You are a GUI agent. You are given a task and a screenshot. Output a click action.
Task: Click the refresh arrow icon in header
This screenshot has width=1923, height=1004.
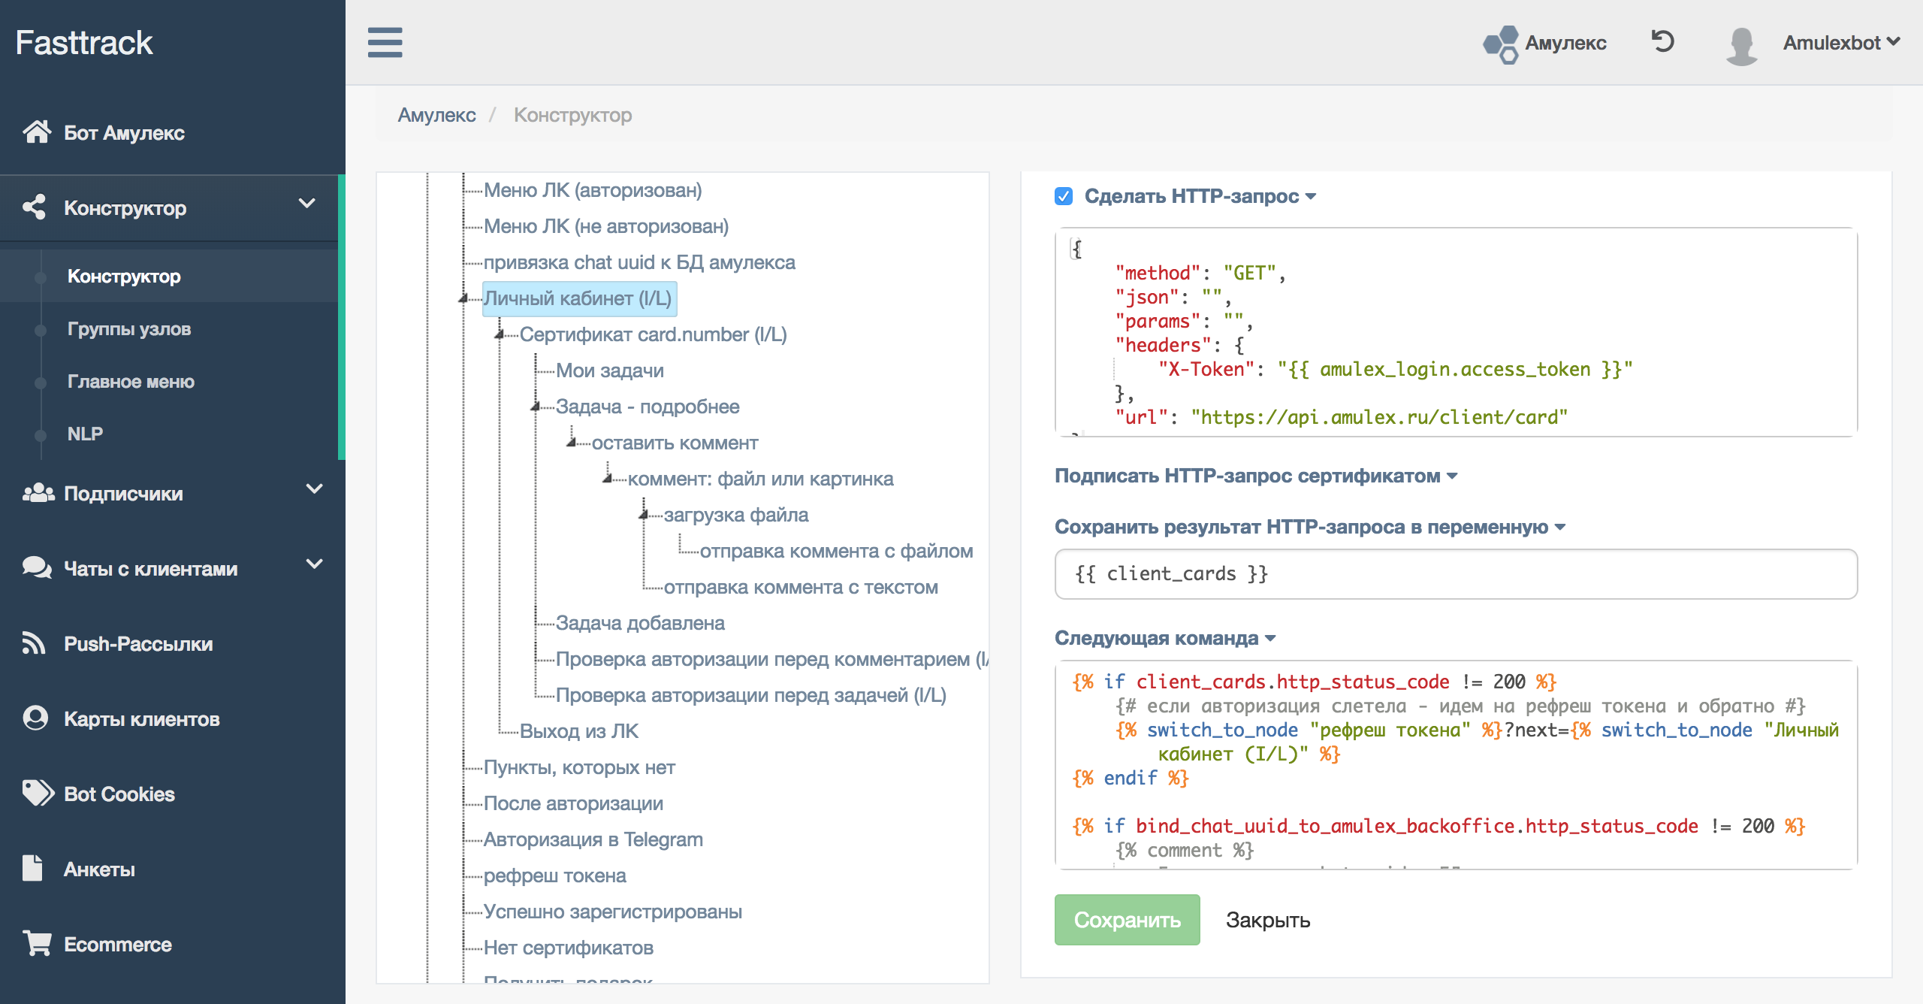1662,41
